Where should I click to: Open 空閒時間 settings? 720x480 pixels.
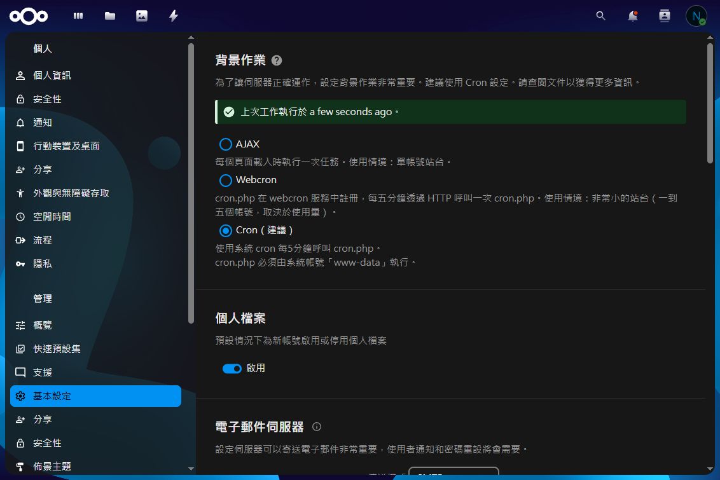[x=95, y=217]
